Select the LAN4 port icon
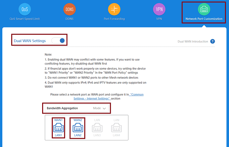This screenshot has height=147, width=229. pyautogui.click(x=116, y=128)
